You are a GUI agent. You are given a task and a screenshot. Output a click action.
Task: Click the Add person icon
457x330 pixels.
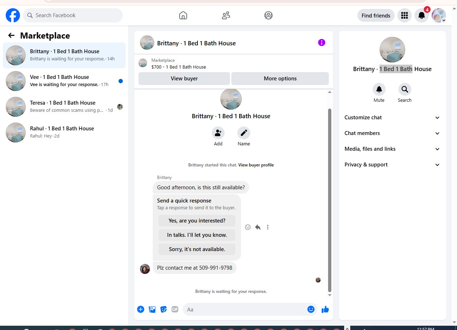(x=218, y=133)
